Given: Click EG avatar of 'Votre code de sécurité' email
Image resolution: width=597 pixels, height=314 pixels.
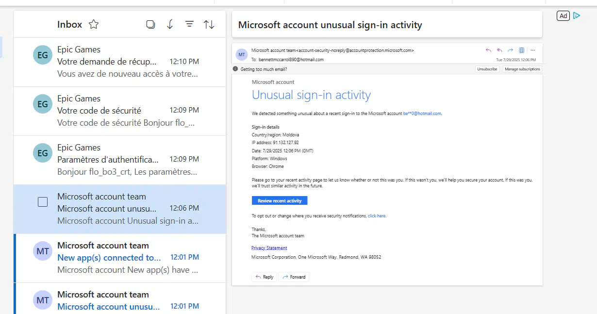Looking at the screenshot, I should (43, 104).
